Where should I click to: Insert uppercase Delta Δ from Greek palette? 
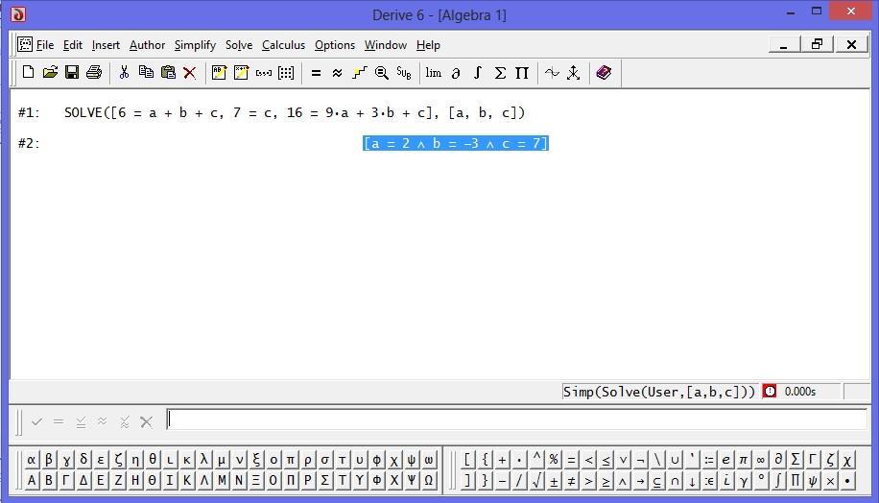[83, 480]
